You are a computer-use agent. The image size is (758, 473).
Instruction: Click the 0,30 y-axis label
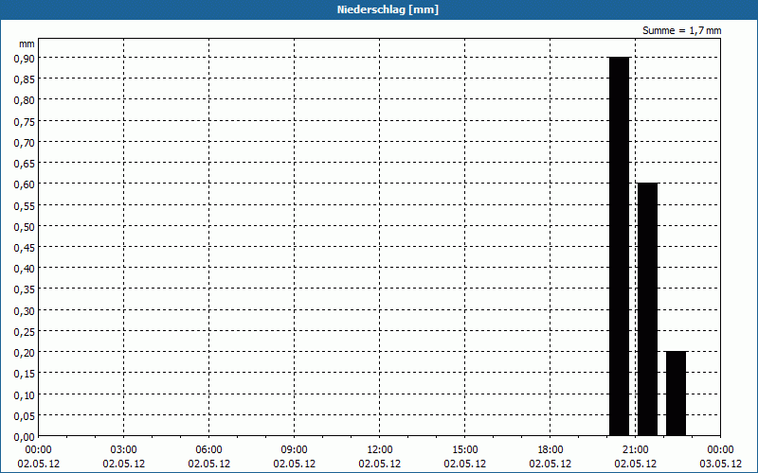[25, 311]
